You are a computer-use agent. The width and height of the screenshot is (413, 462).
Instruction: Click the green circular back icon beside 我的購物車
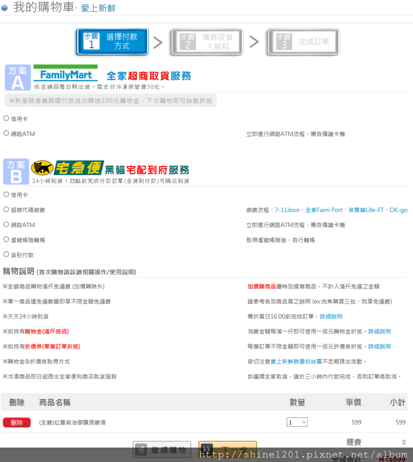click(x=5, y=7)
